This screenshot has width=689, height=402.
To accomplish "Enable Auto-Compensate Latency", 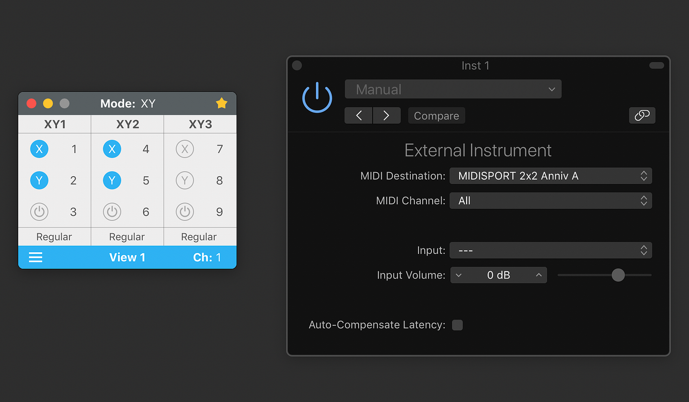I will [457, 325].
